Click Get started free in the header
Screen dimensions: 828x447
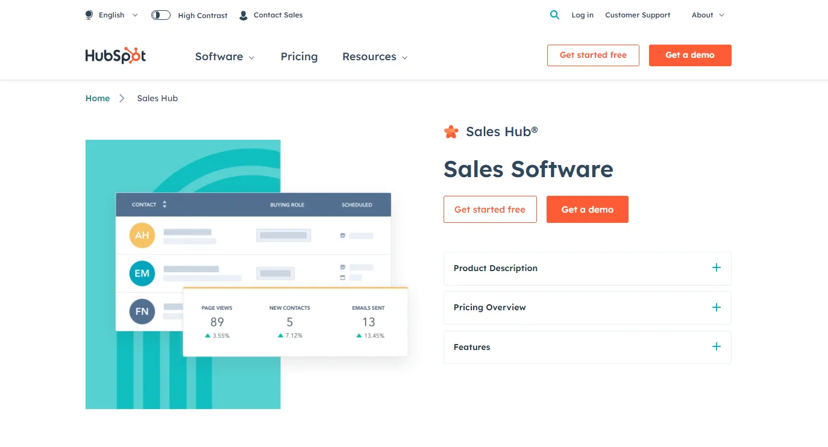(x=593, y=55)
